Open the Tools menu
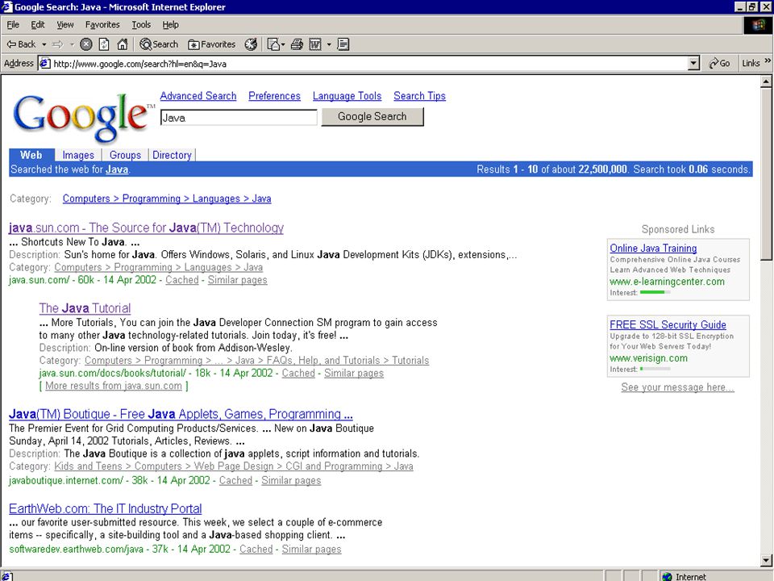The image size is (774, 581). tap(140, 25)
